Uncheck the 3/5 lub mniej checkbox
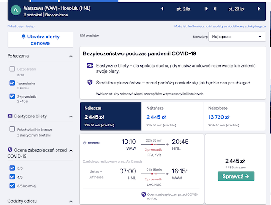The image size is (271, 205). (12, 186)
